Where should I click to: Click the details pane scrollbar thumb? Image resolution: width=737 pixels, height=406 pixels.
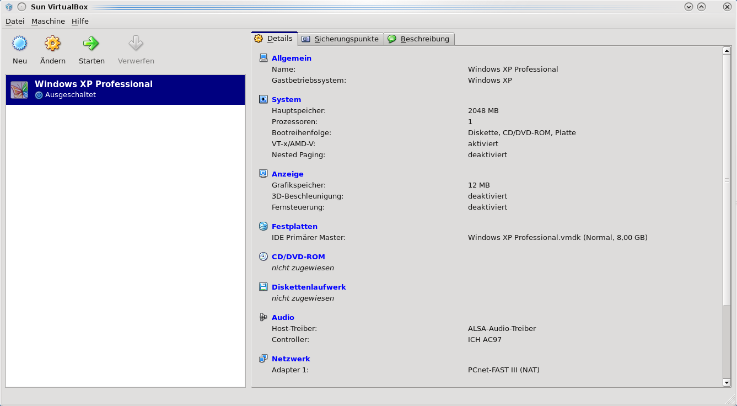[x=727, y=180]
